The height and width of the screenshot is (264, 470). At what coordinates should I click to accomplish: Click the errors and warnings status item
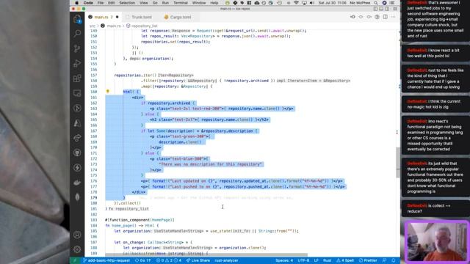point(169,260)
